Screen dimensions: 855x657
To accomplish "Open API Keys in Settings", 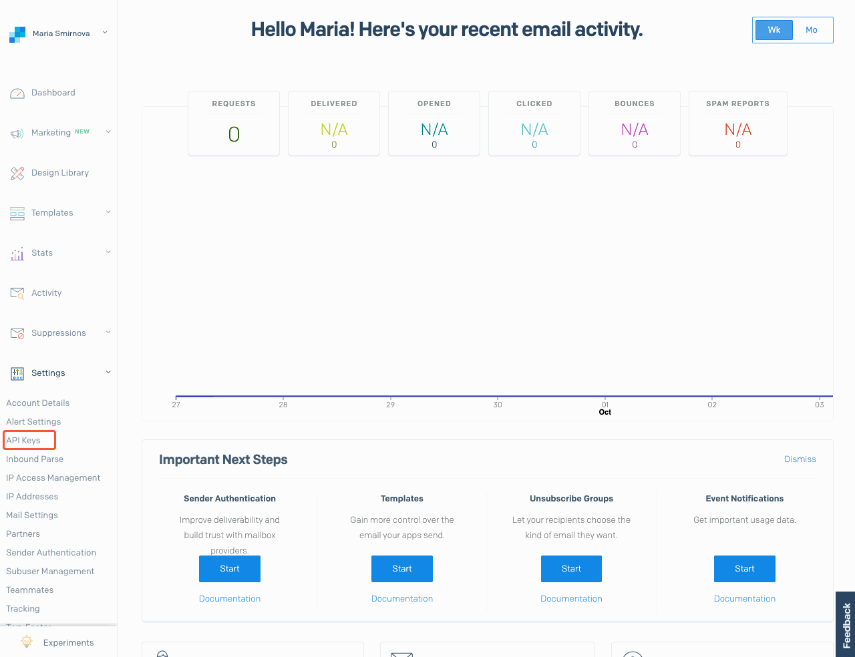I will tap(23, 441).
